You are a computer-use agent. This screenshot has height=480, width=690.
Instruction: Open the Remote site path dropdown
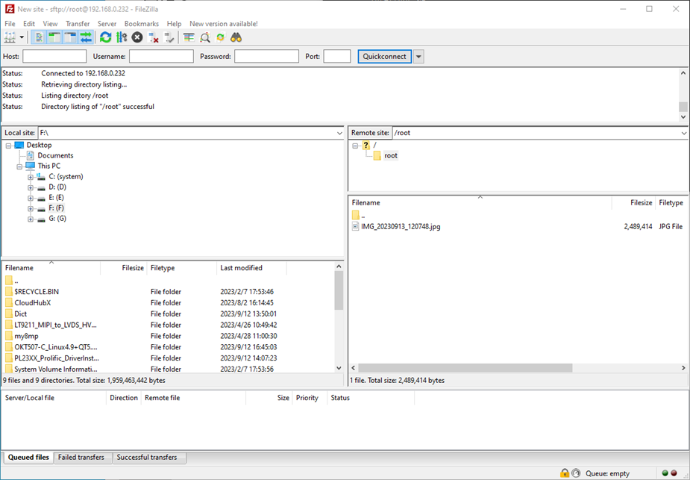(x=683, y=133)
